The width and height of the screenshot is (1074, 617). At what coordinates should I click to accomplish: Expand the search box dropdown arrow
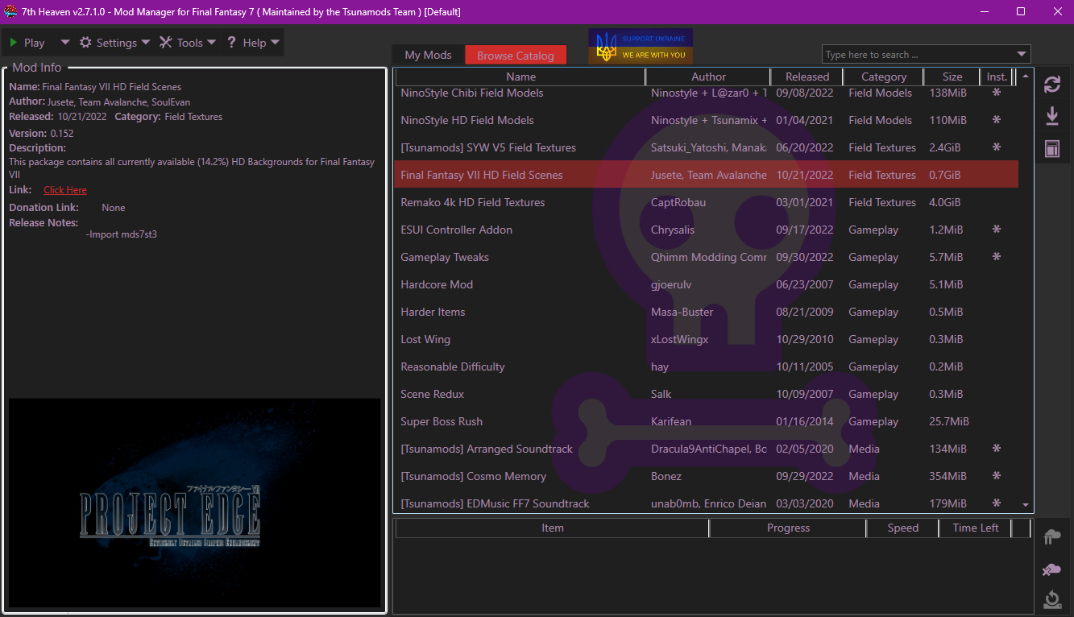click(x=1022, y=55)
